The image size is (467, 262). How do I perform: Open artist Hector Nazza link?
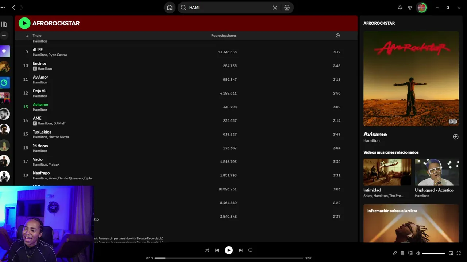click(x=59, y=137)
